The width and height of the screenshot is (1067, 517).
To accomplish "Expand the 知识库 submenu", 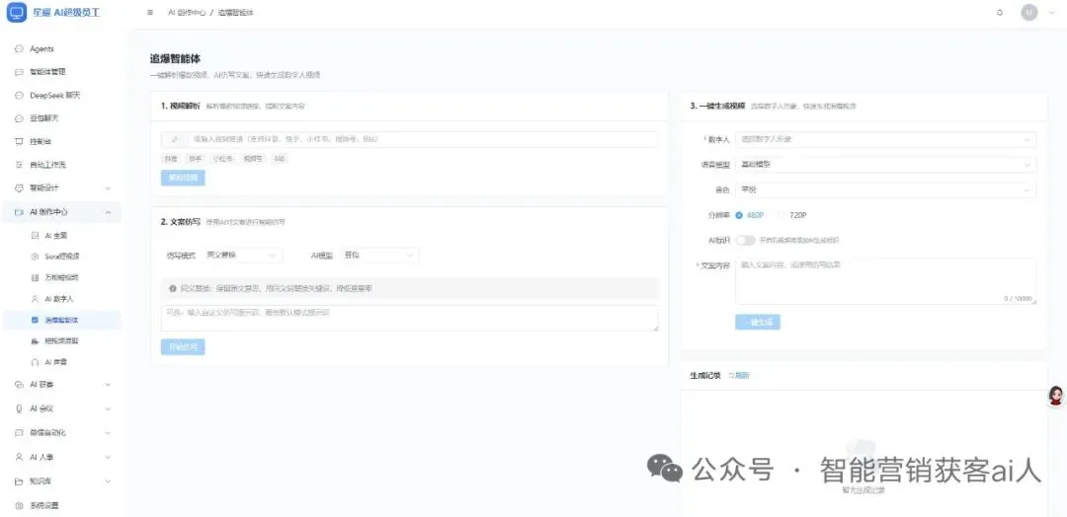I will 108,481.
